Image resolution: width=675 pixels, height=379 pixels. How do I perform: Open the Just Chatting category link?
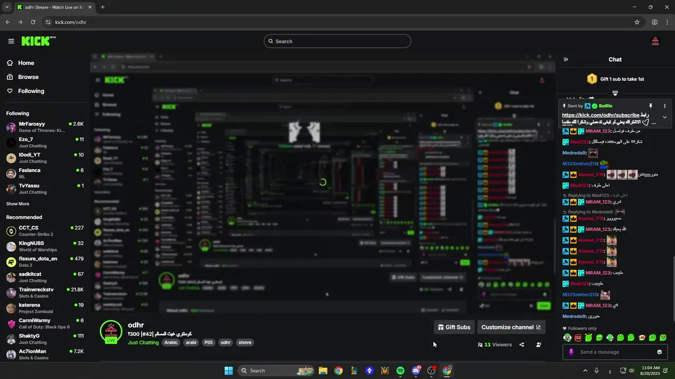tap(143, 343)
